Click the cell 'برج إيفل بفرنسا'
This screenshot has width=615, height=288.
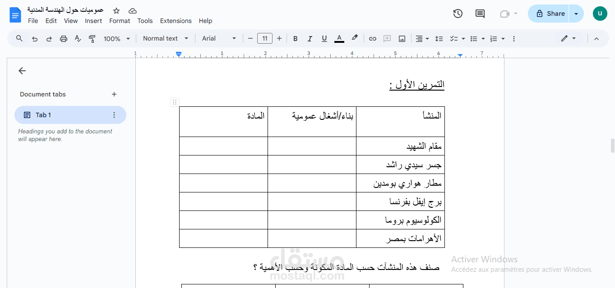pos(400,201)
